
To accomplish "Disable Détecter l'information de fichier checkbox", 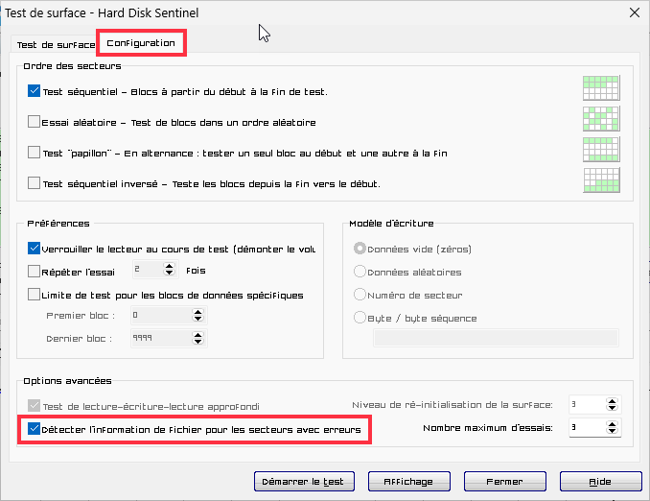I will click(x=35, y=430).
